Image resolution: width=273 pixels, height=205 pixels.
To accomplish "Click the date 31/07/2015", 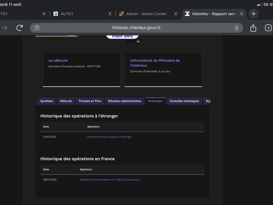I will pos(49,137).
